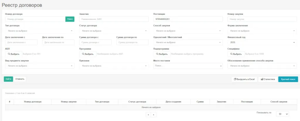The height and width of the screenshot is (121, 300).
Task: Open the Тип договора dropdown
Action: coord(40,31)
